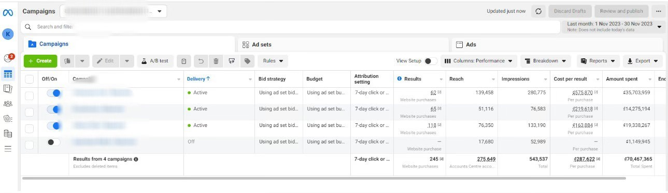This screenshot has height=193, width=668.
Task: Open the Impressions column options arrow
Action: (546, 79)
